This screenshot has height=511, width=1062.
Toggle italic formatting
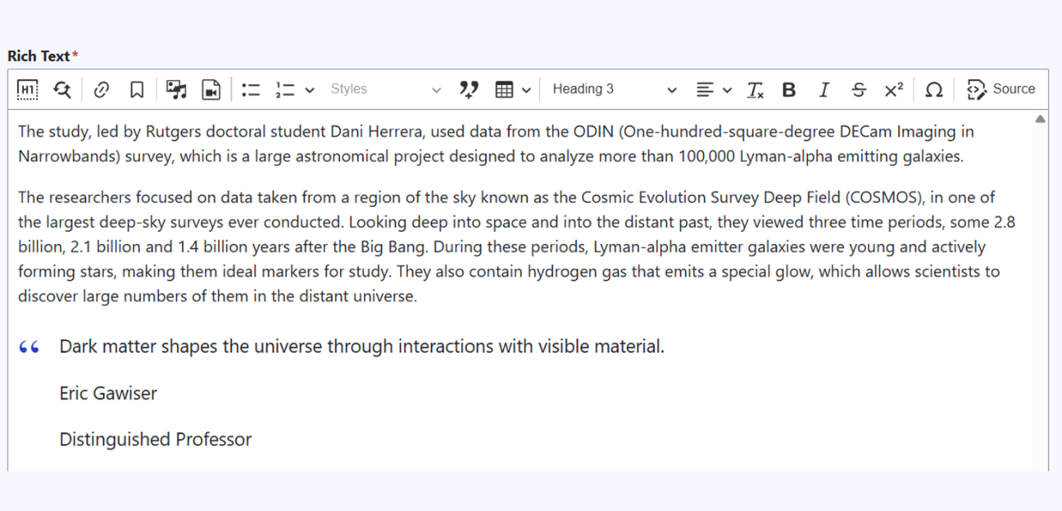[824, 90]
